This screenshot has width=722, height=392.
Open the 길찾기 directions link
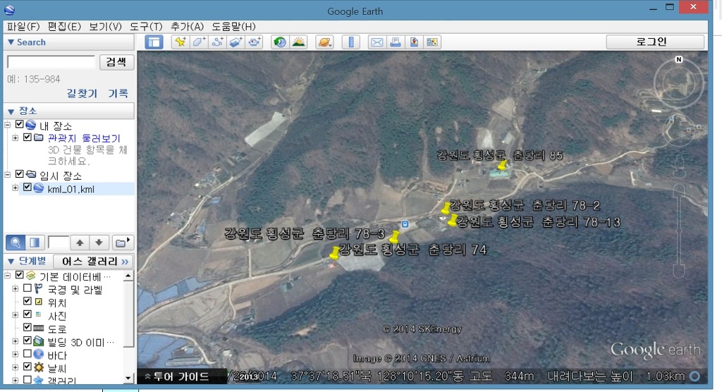pos(82,94)
